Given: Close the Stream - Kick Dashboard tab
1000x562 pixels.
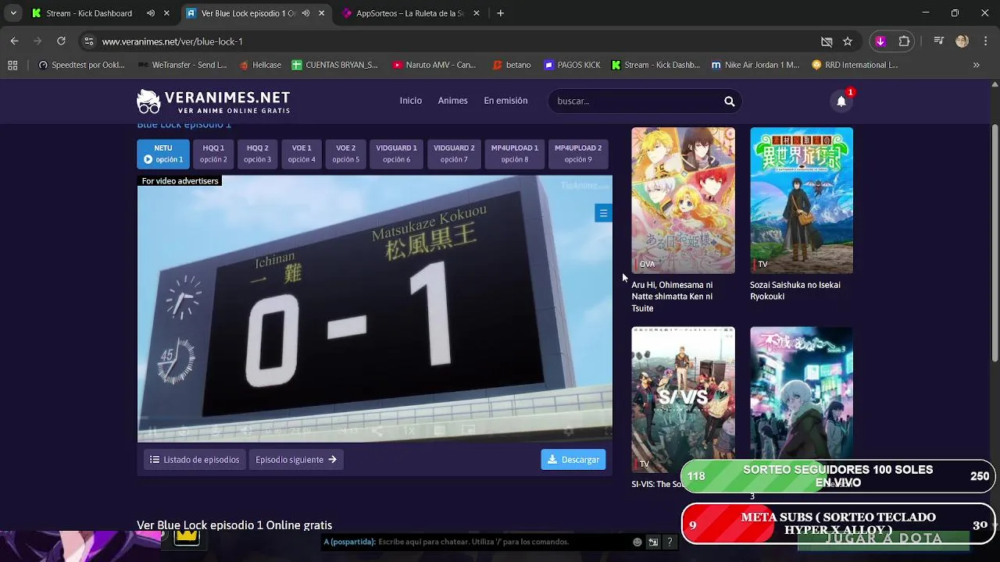Looking at the screenshot, I should [166, 13].
